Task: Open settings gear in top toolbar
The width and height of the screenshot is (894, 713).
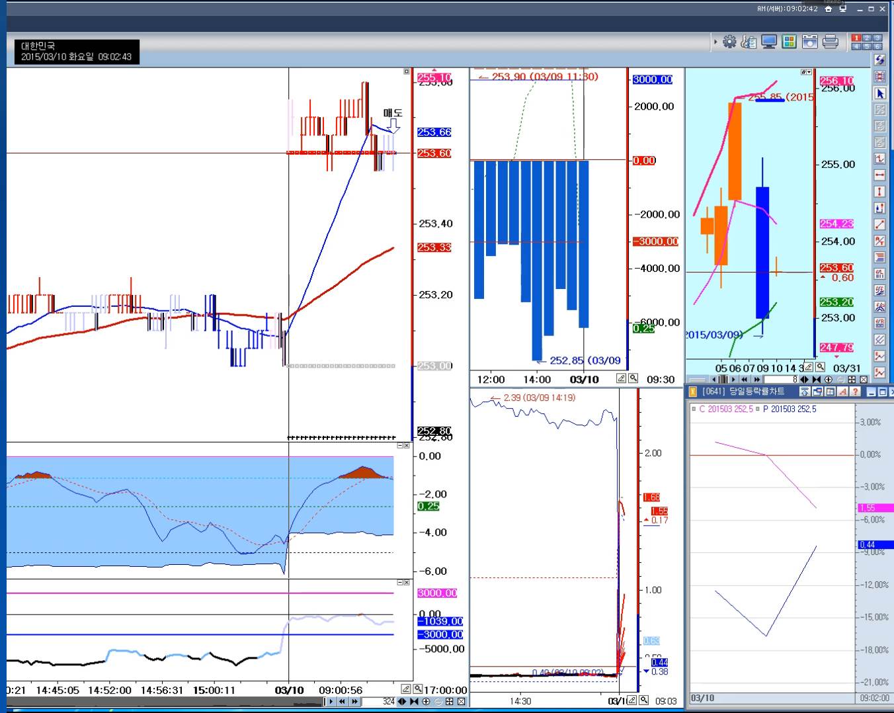Action: 729,42
